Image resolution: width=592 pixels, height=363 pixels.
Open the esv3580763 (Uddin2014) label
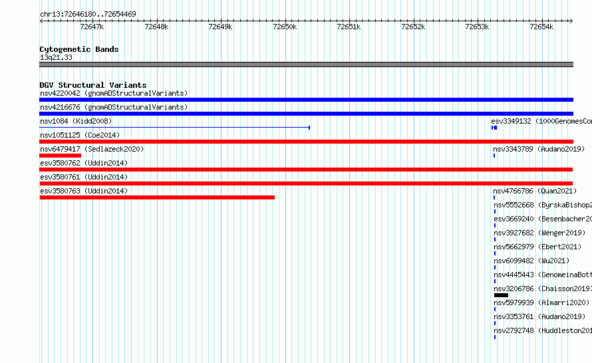point(84,191)
